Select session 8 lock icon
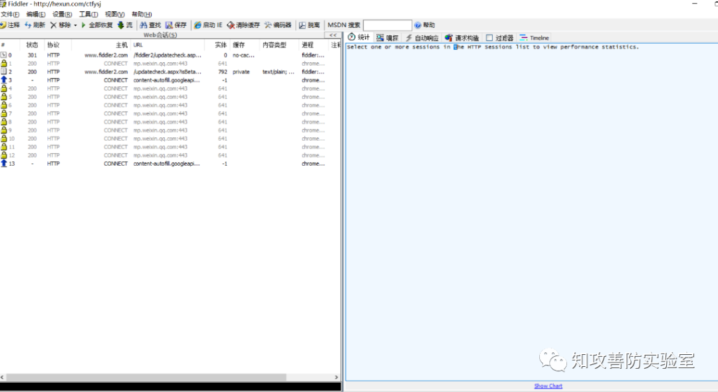Image resolution: width=718 pixels, height=392 pixels. coord(4,122)
